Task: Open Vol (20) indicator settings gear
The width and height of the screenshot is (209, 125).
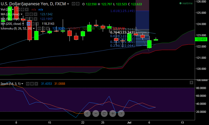Action: pyautogui.click(x=23, y=10)
